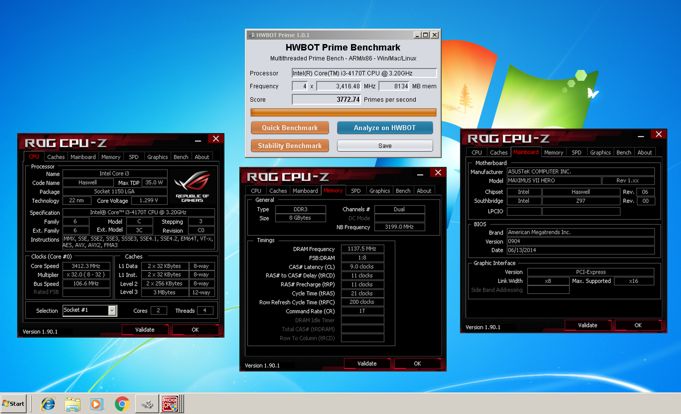Click the Core Voltage value 1.299 V

coord(149,200)
